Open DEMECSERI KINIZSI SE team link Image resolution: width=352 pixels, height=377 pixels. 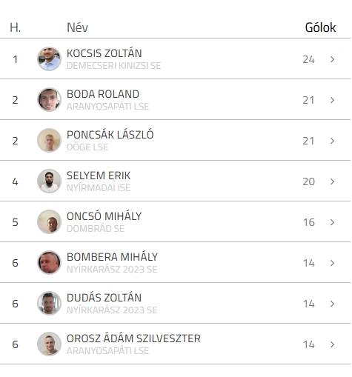114,66
